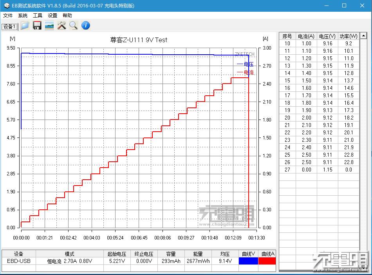Click the 设备 header in bottom table
Image resolution: width=372 pixels, height=275 pixels.
click(x=19, y=254)
